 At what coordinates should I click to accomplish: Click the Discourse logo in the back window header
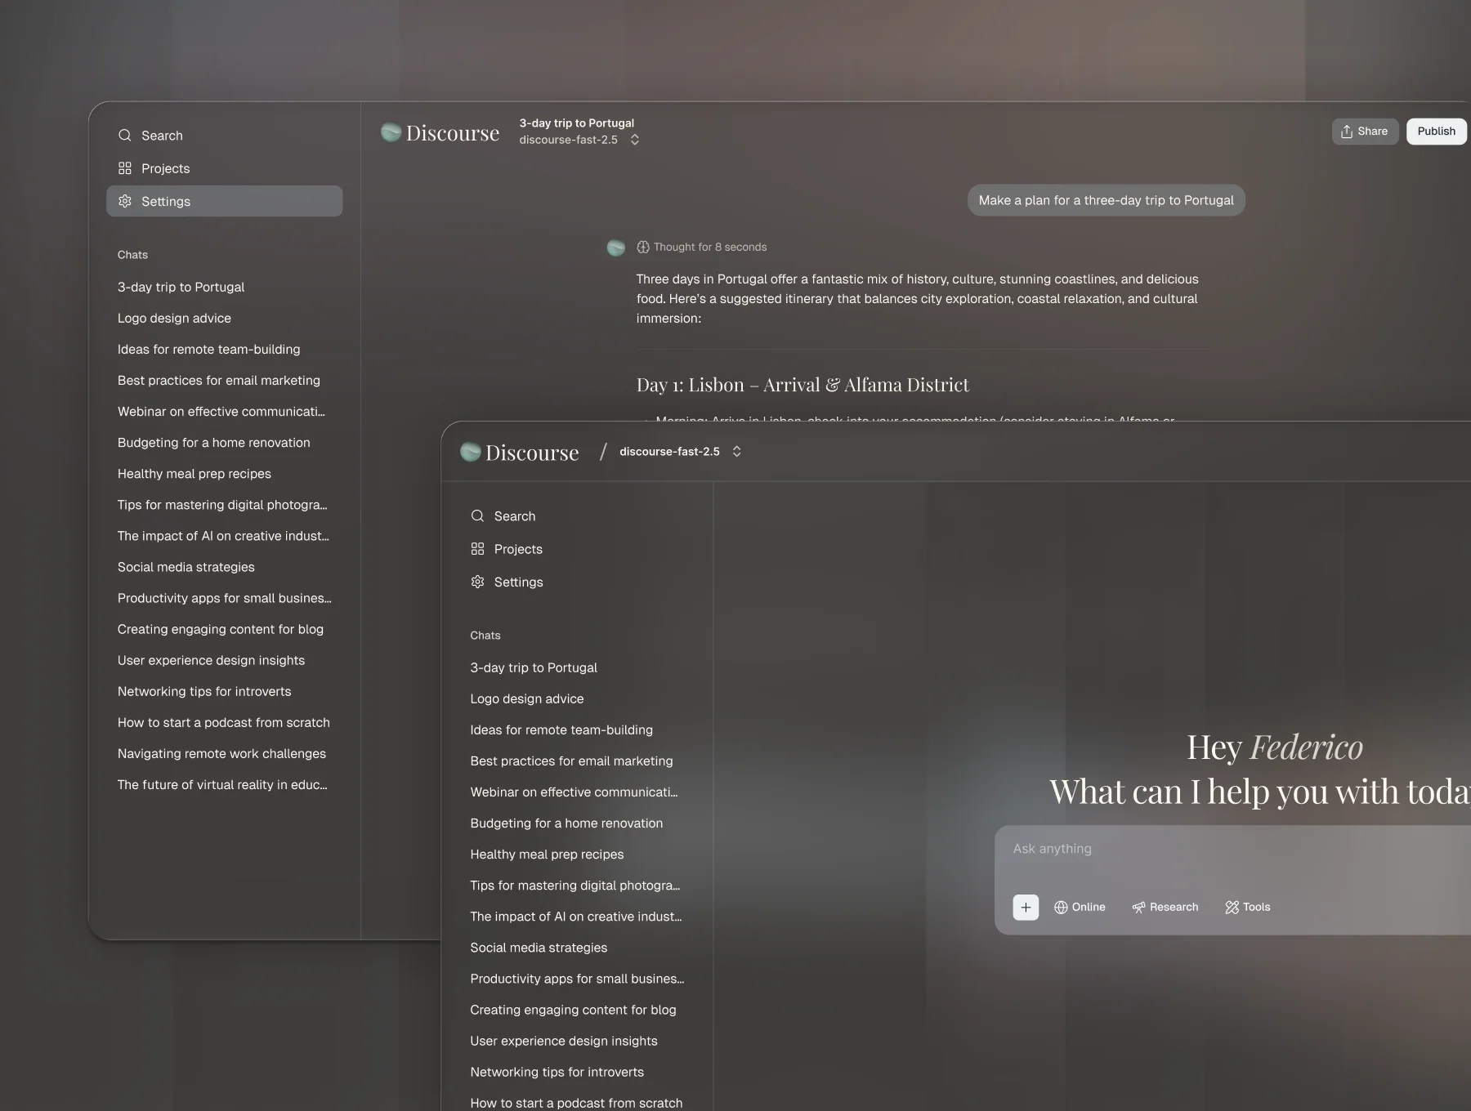pyautogui.click(x=440, y=132)
